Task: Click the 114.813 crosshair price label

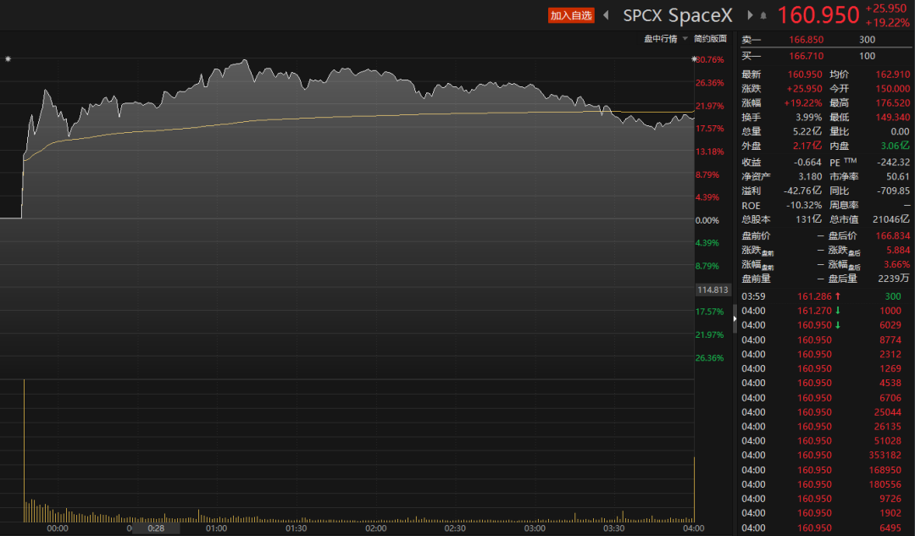Action: (x=713, y=290)
